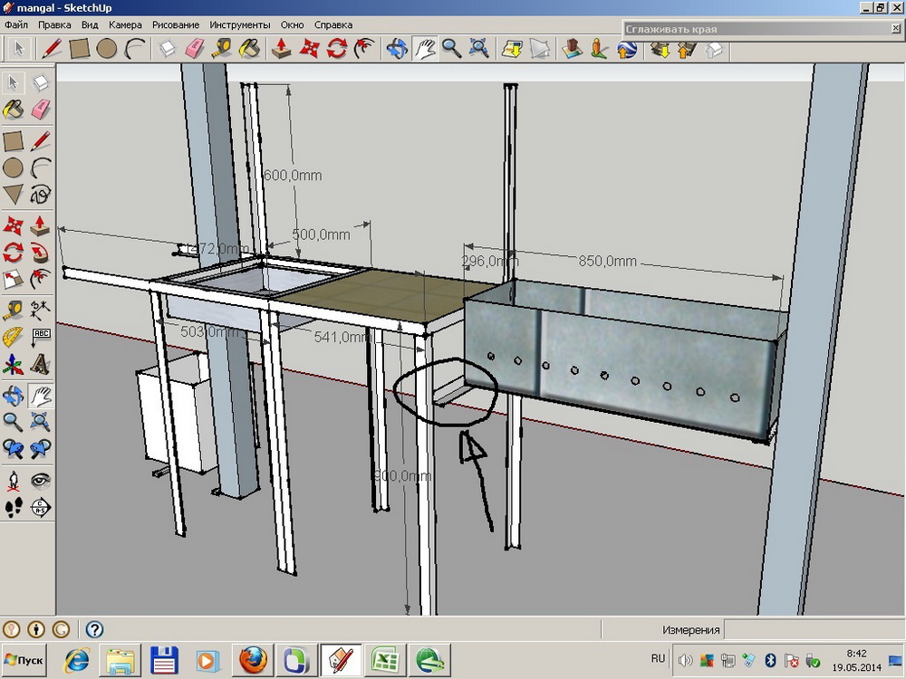The width and height of the screenshot is (906, 679).
Task: Click the Zoom Extents icon in top toolbar
Action: coord(478,49)
